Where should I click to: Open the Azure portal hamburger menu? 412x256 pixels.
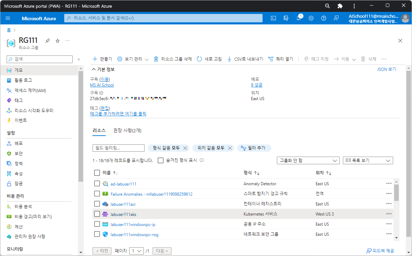click(x=8, y=18)
